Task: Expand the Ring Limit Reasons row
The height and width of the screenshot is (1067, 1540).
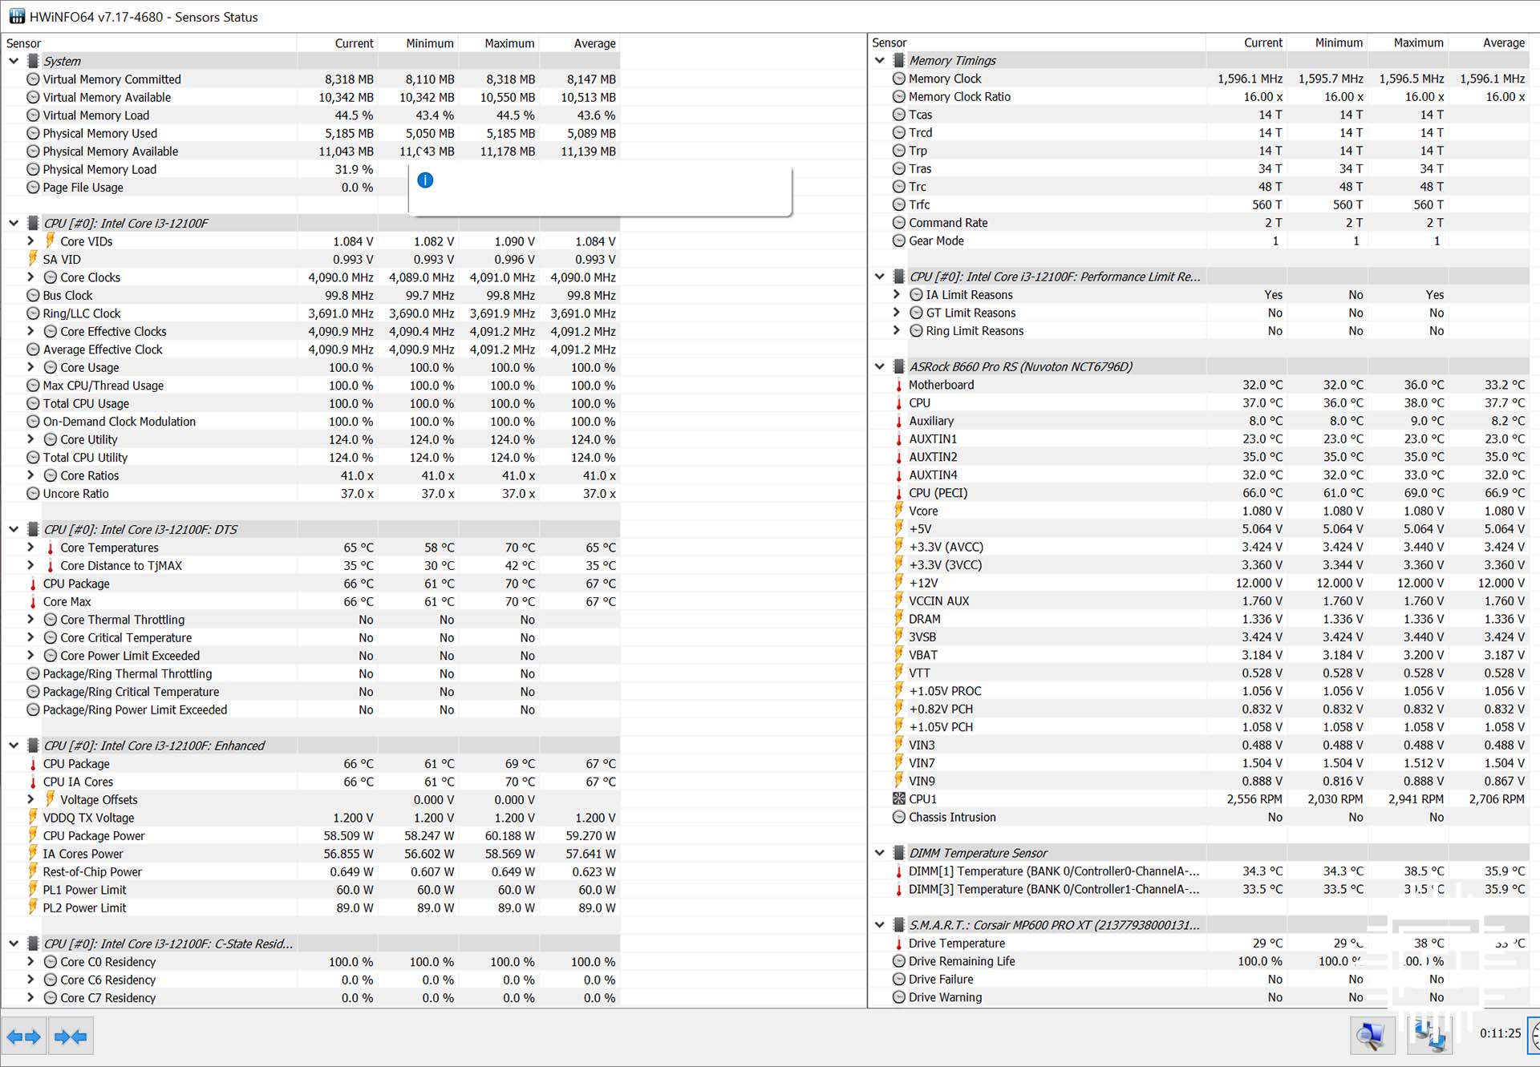Action: [x=897, y=330]
